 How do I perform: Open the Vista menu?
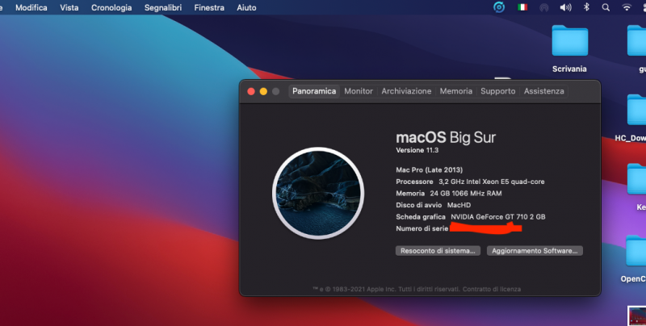pyautogui.click(x=69, y=7)
